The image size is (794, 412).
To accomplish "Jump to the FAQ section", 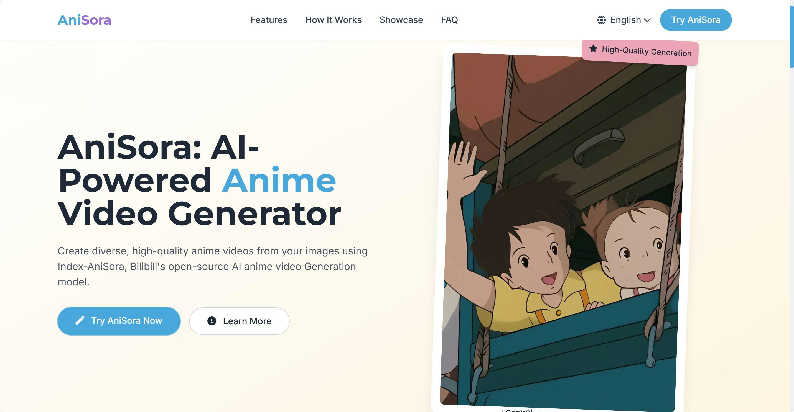I will coord(449,20).
